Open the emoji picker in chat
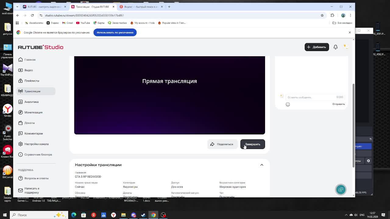The image size is (390, 219). [288, 104]
